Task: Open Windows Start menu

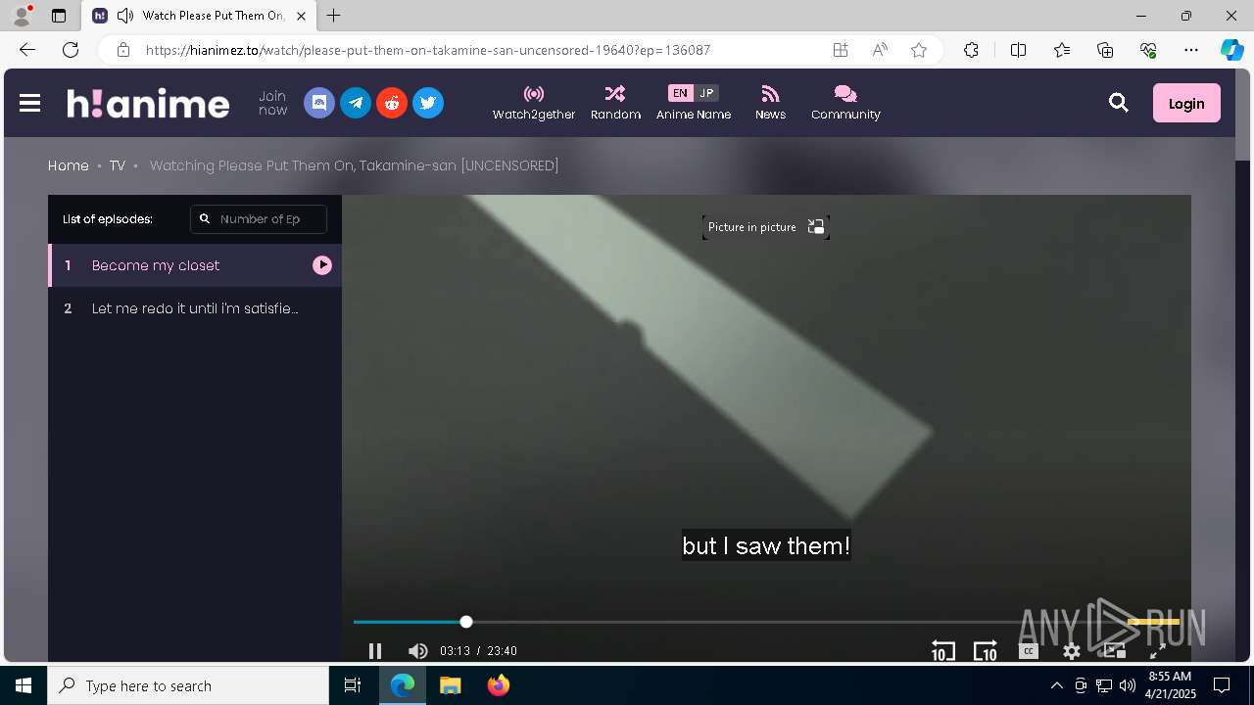Action: point(24,685)
